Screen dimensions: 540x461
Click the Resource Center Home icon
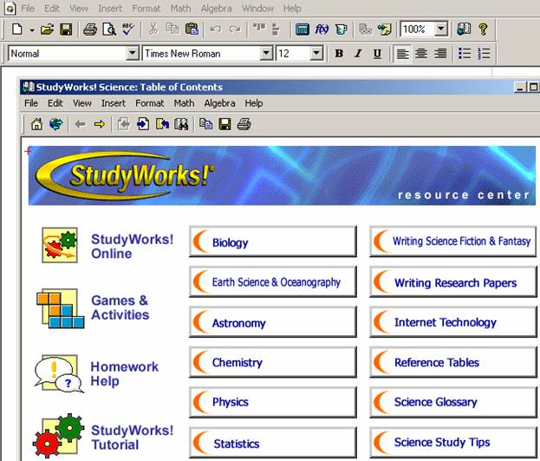tap(36, 124)
